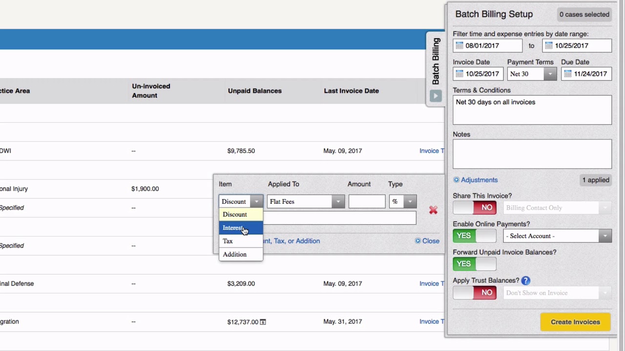Image resolution: width=625 pixels, height=351 pixels.
Task: Open the Item Discount dropdown
Action: click(241, 202)
